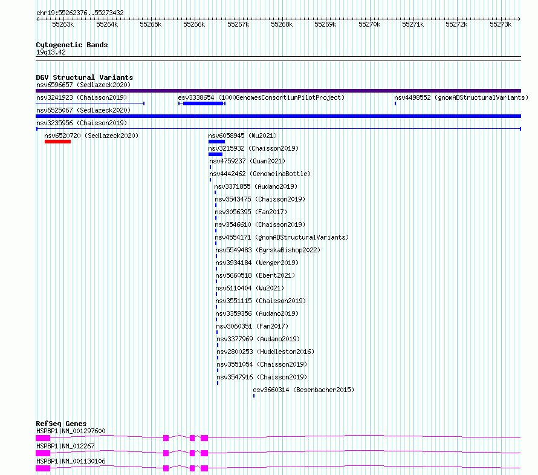Click nsv6520720 (Sedlazeck2020) label
538x475 pixels.
pos(91,136)
